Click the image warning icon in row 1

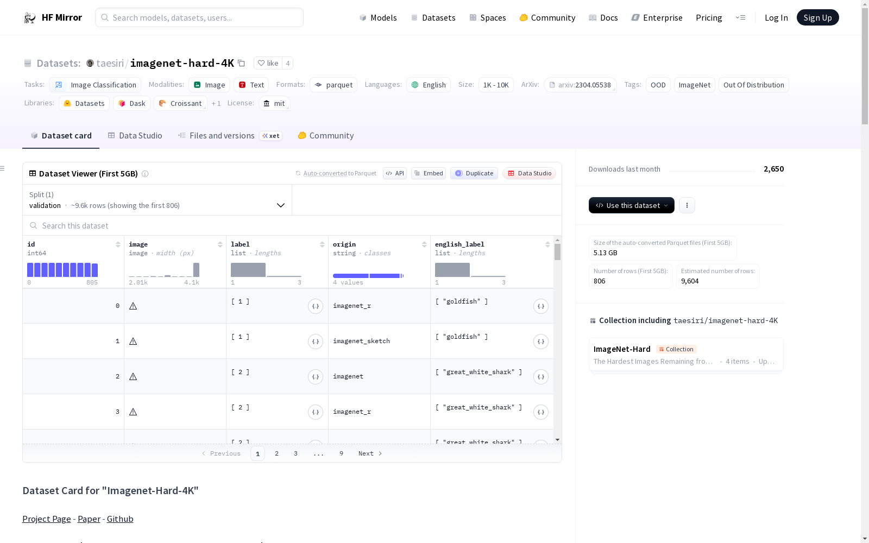(133, 342)
